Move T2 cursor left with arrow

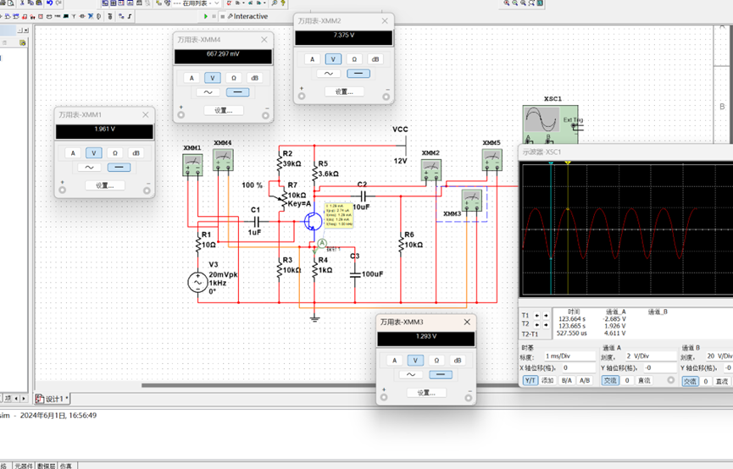point(536,324)
